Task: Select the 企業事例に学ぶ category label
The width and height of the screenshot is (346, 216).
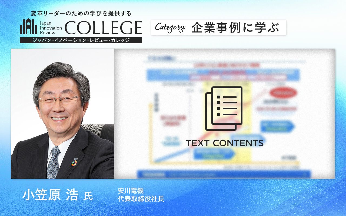Action: point(235,28)
